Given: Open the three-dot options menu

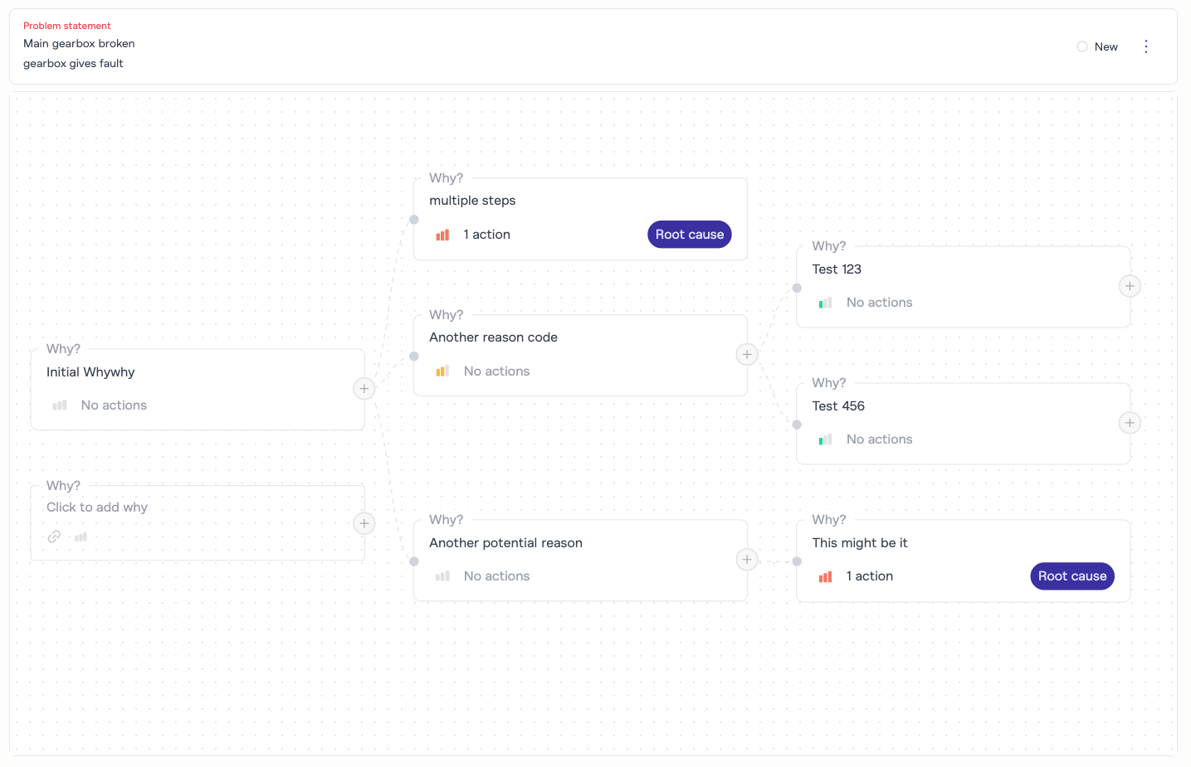Looking at the screenshot, I should 1146,46.
